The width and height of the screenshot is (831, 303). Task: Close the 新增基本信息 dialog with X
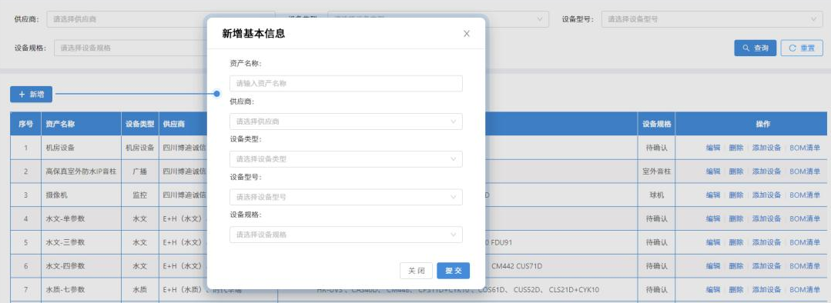[467, 34]
